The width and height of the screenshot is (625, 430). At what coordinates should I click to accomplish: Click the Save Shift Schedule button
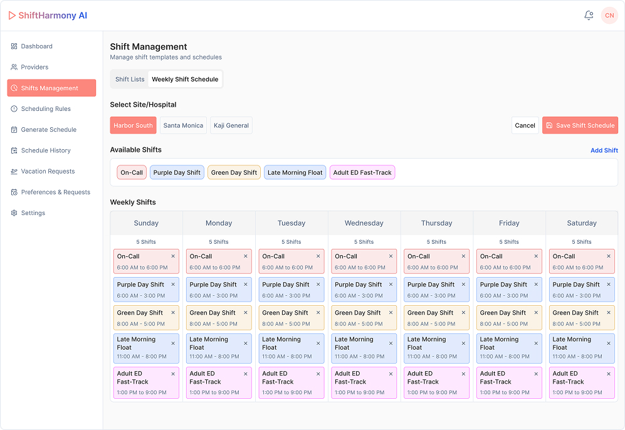point(580,125)
